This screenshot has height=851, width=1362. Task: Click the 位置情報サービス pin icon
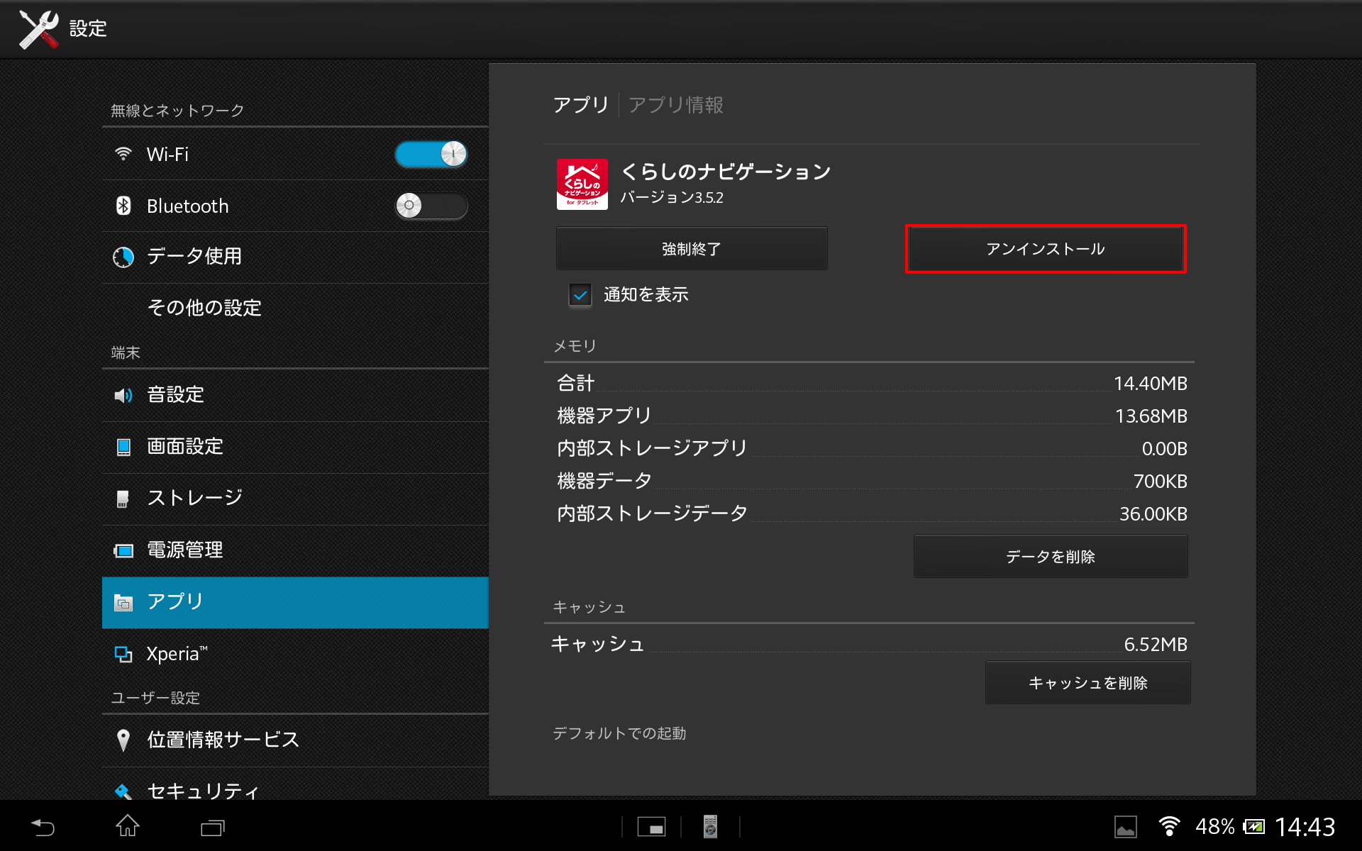[x=123, y=740]
